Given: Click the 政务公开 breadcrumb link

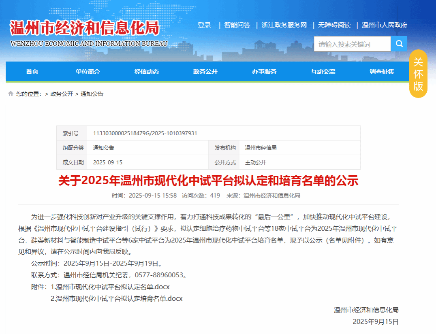Looking at the screenshot, I should point(62,94).
